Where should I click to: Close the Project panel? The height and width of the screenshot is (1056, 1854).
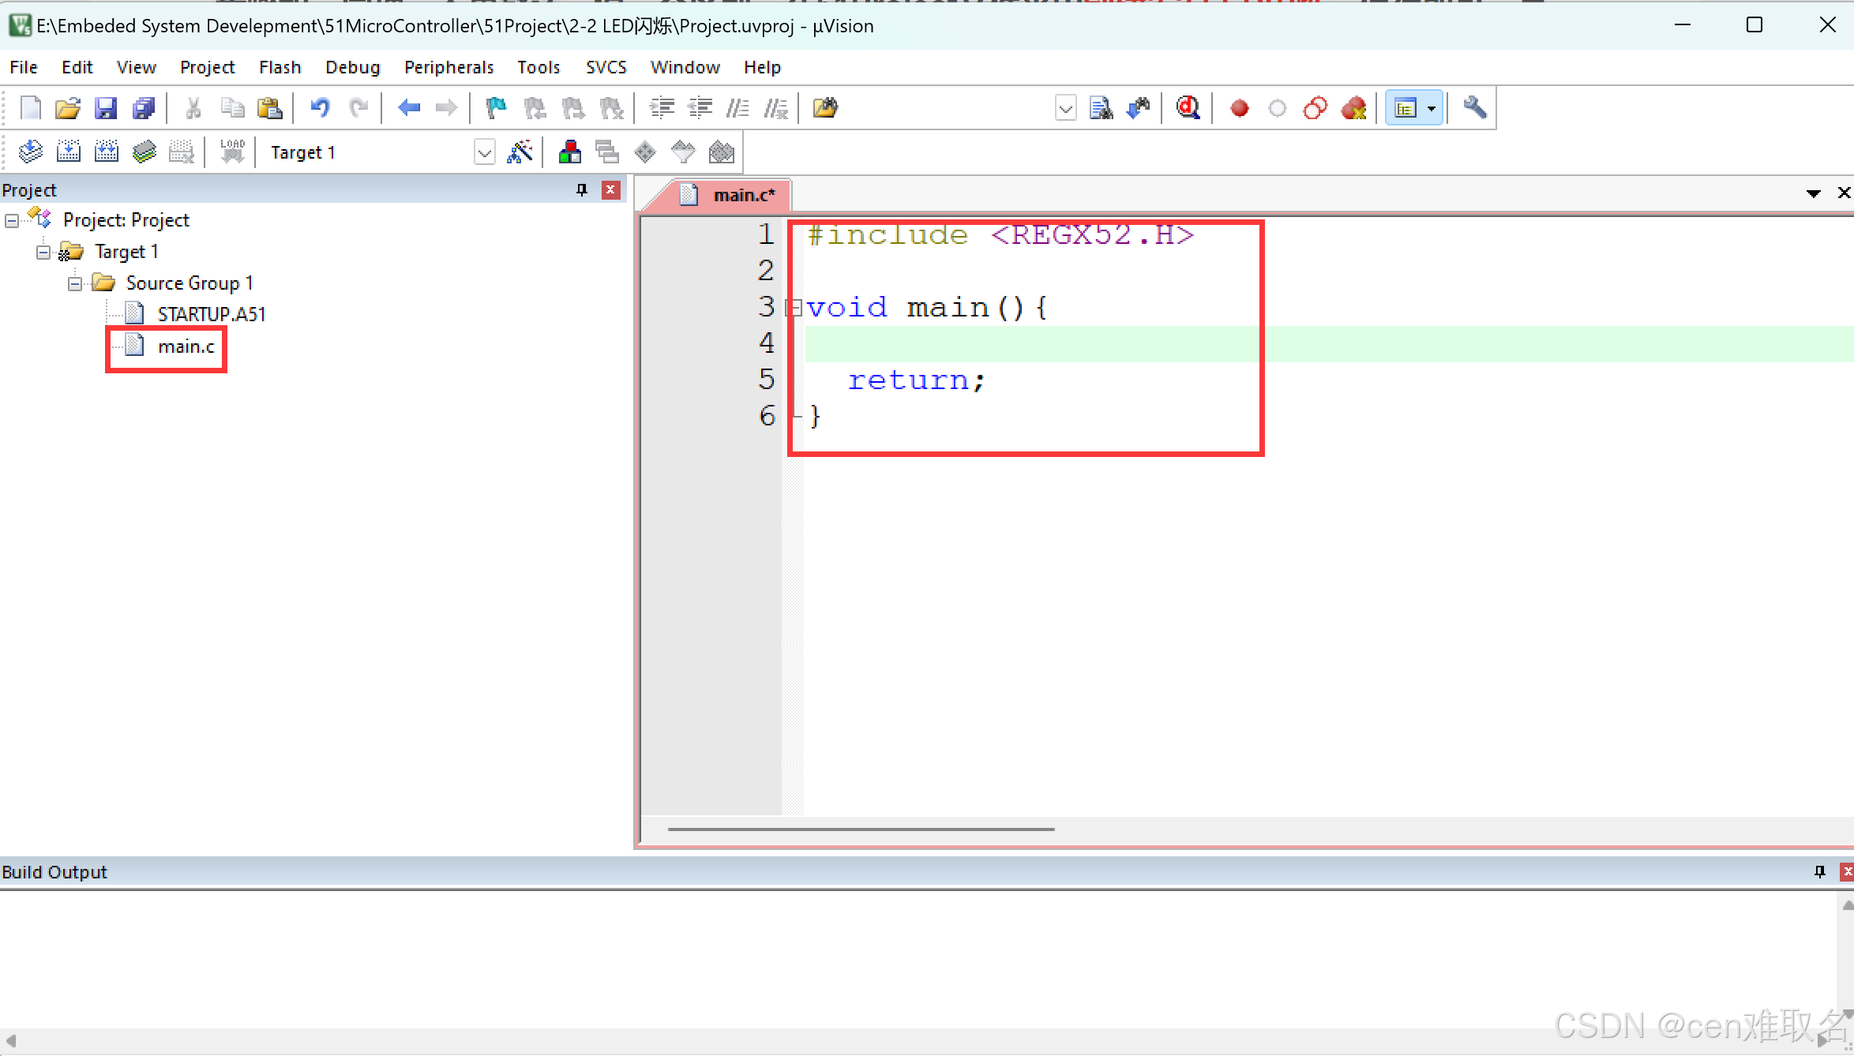610,190
